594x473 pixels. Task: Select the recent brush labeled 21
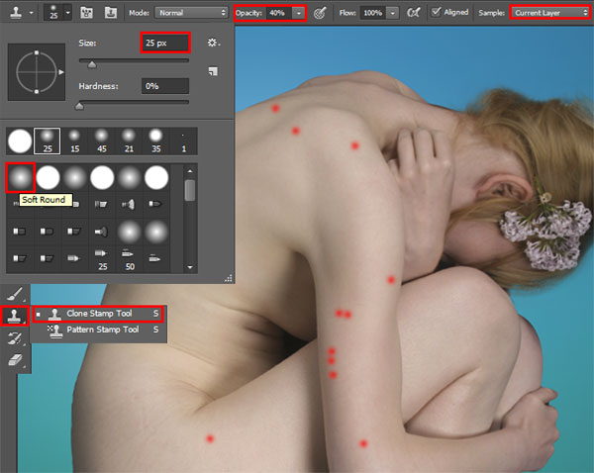click(x=129, y=141)
